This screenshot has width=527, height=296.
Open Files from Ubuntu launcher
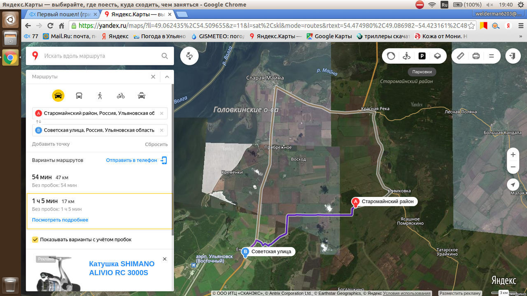(x=10, y=39)
